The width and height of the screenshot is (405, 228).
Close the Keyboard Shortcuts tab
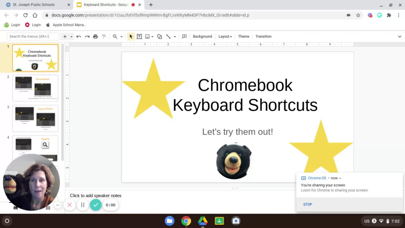coord(140,5)
